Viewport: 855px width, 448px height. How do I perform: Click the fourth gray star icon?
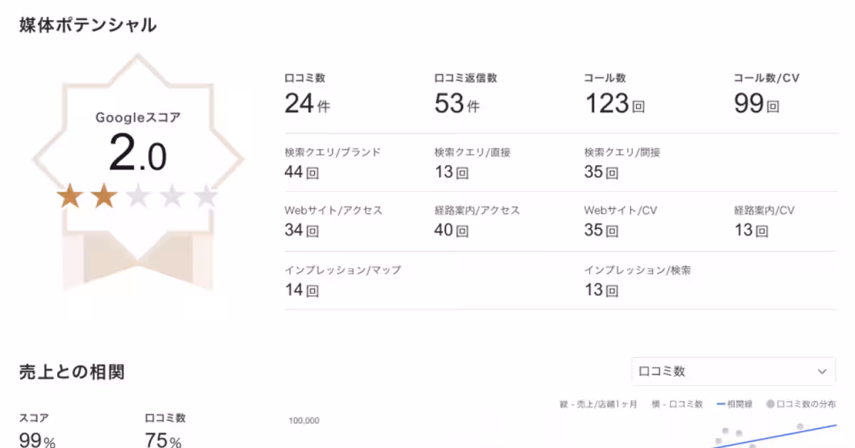point(172,197)
